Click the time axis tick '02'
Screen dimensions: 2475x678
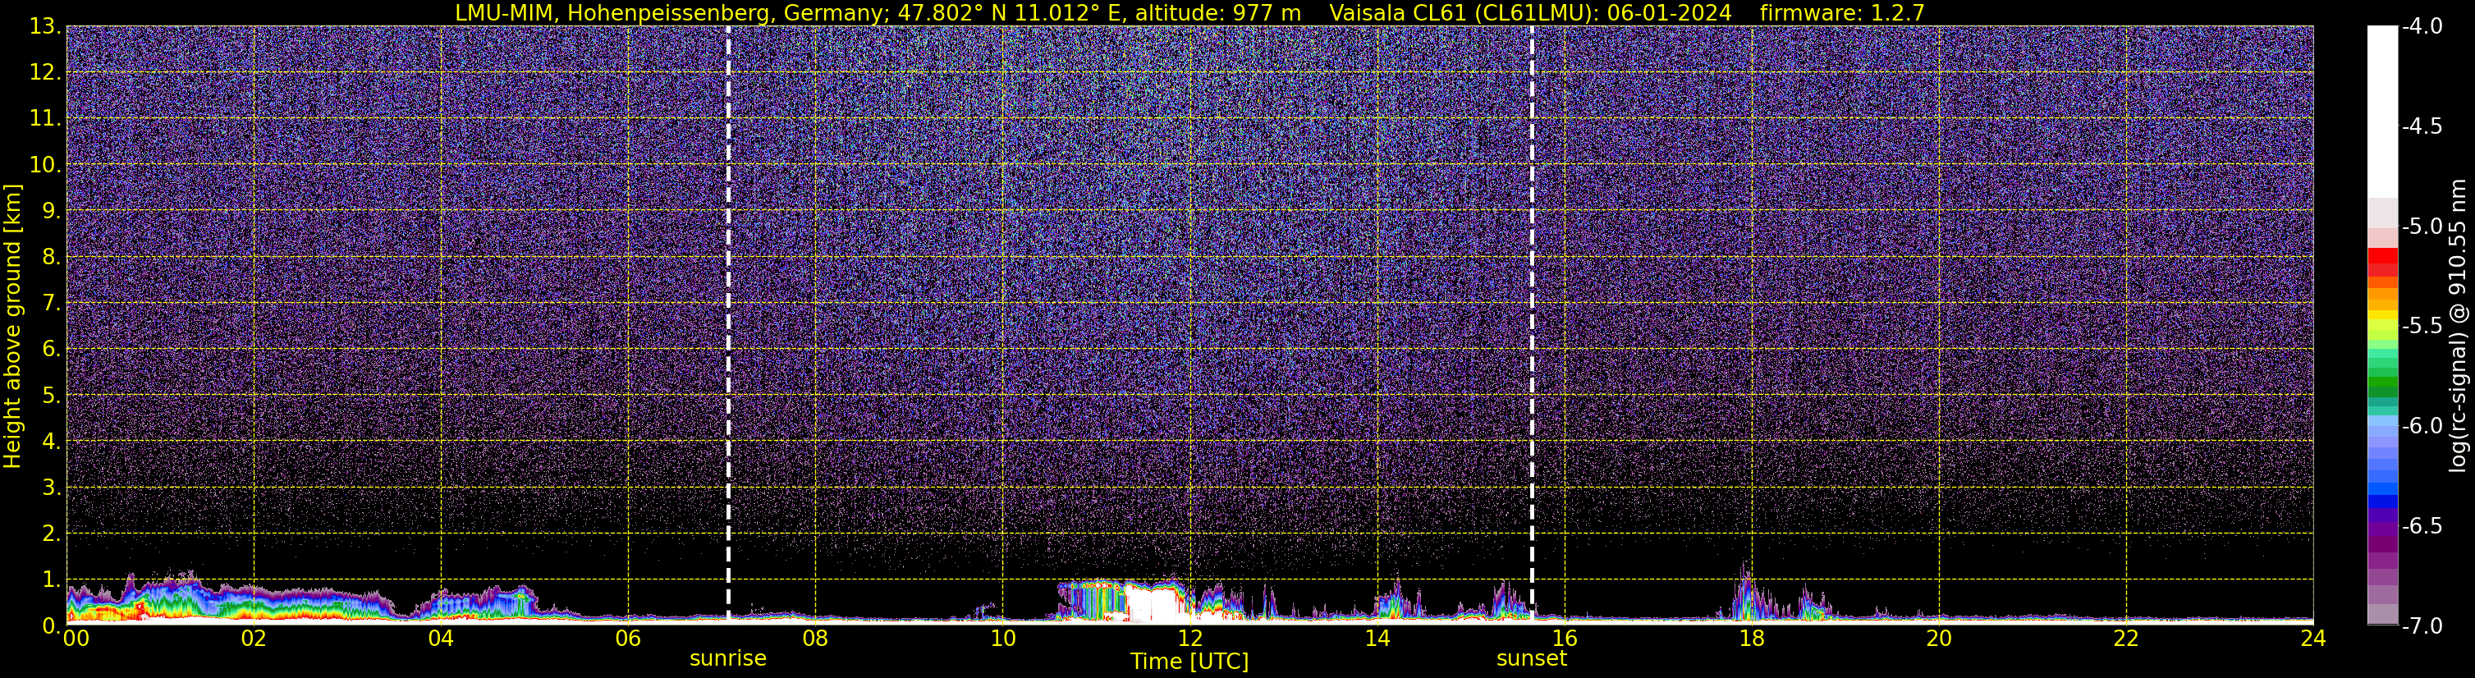[254, 639]
